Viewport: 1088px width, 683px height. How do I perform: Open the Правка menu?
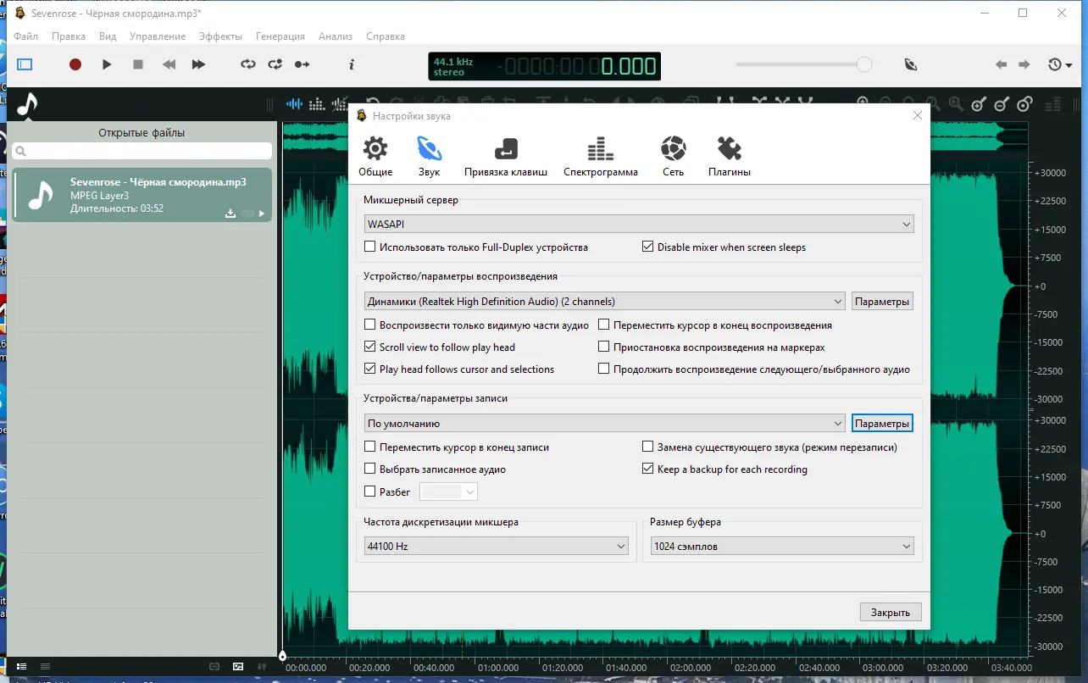coord(69,36)
